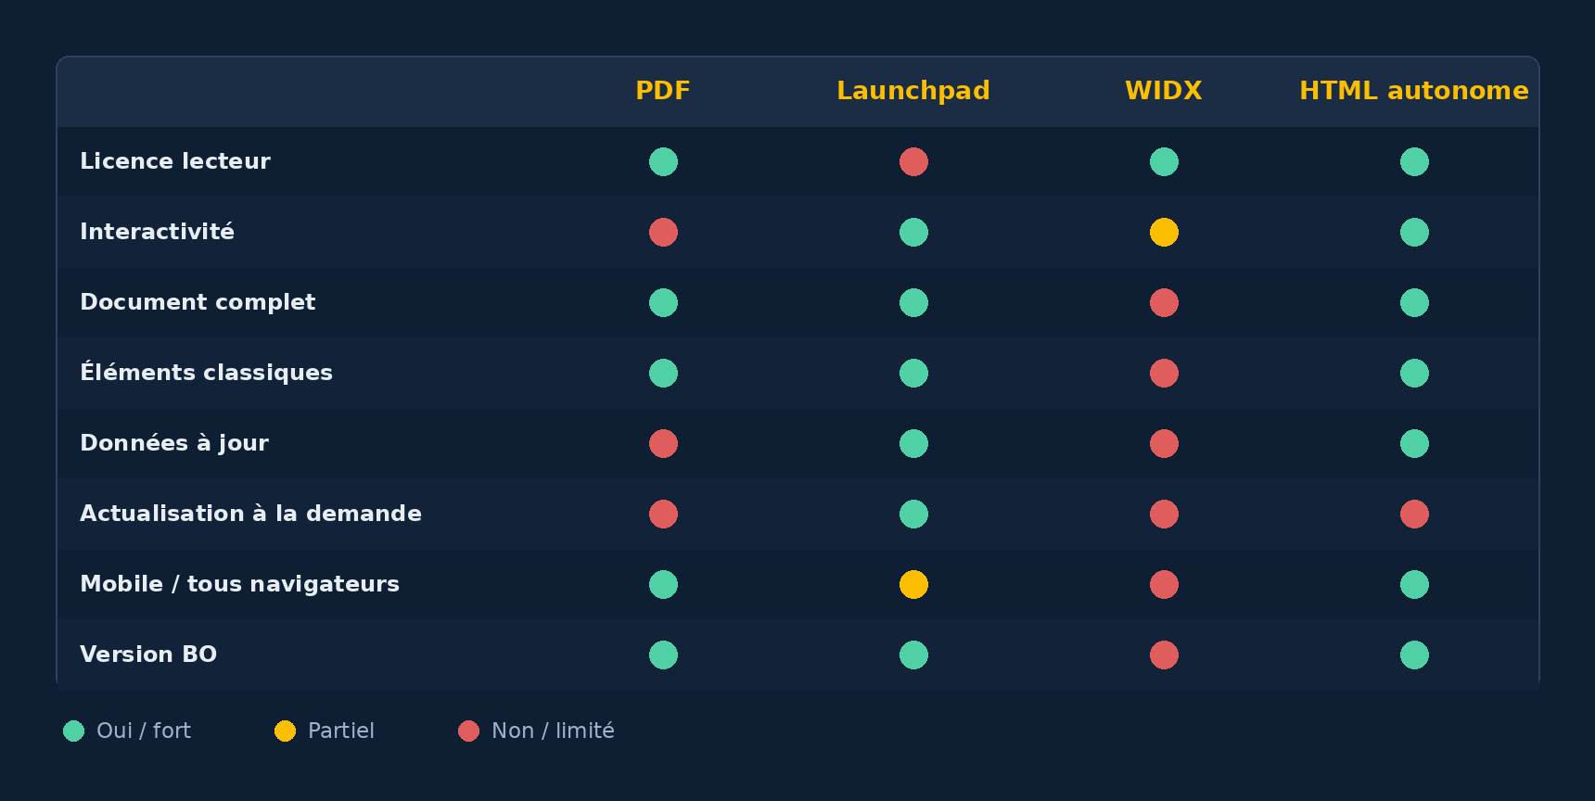This screenshot has width=1595, height=801.
Task: Click the green dot for WIDX Licence lecteur
Action: click(x=1164, y=162)
